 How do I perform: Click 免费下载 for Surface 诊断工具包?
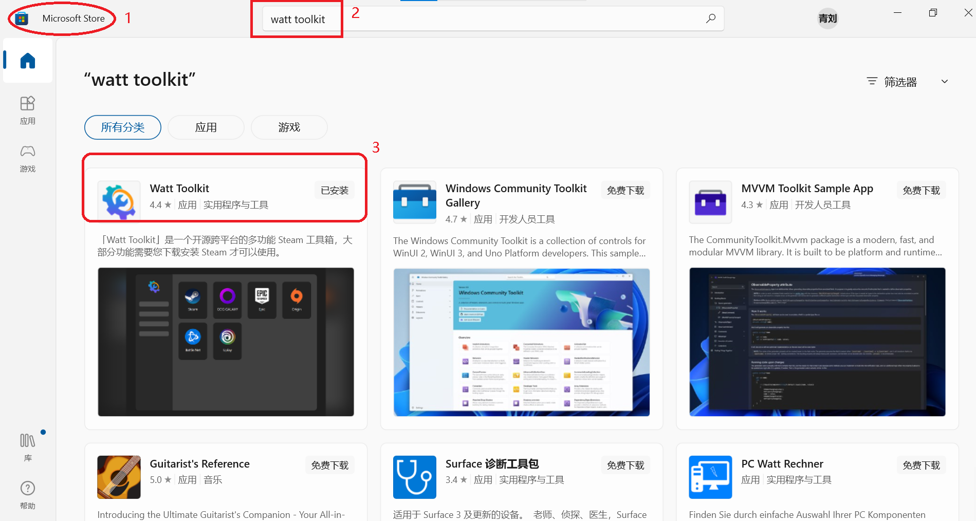pyautogui.click(x=625, y=465)
